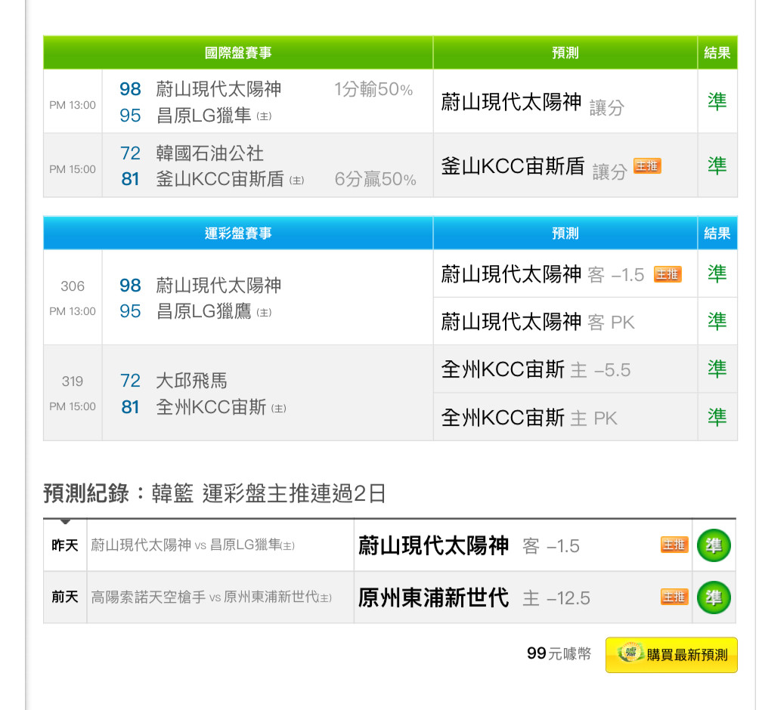Click 全州KCC宙斯 (主) in the match column
The image size is (765, 710).
point(221,406)
